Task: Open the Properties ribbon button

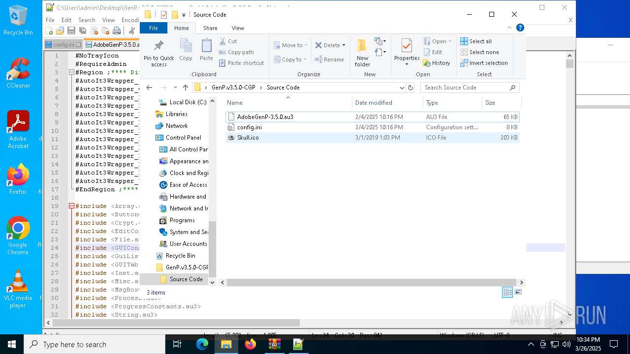Action: click(x=407, y=52)
